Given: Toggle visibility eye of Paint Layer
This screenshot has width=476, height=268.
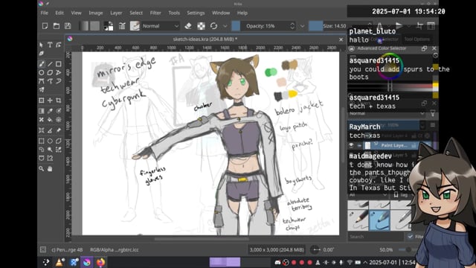Looking at the screenshot, I should [351, 146].
